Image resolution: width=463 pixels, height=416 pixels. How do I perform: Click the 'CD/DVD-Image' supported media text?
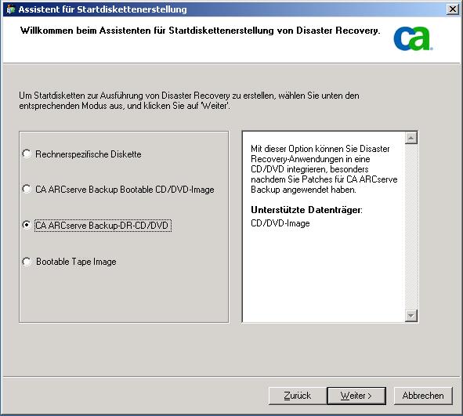pyautogui.click(x=280, y=223)
